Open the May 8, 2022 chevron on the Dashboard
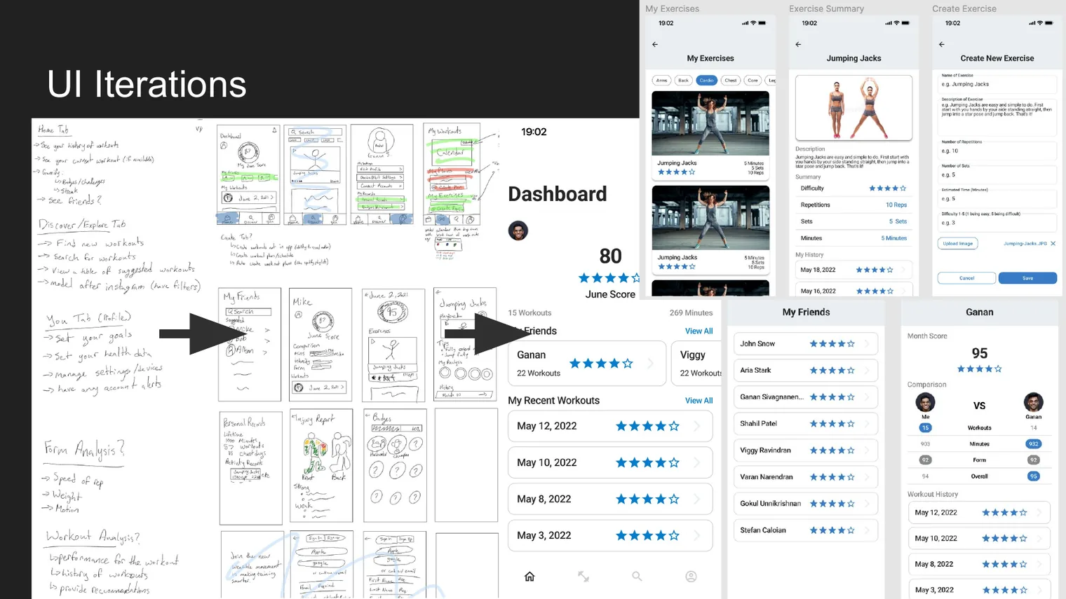The image size is (1066, 599). [697, 499]
